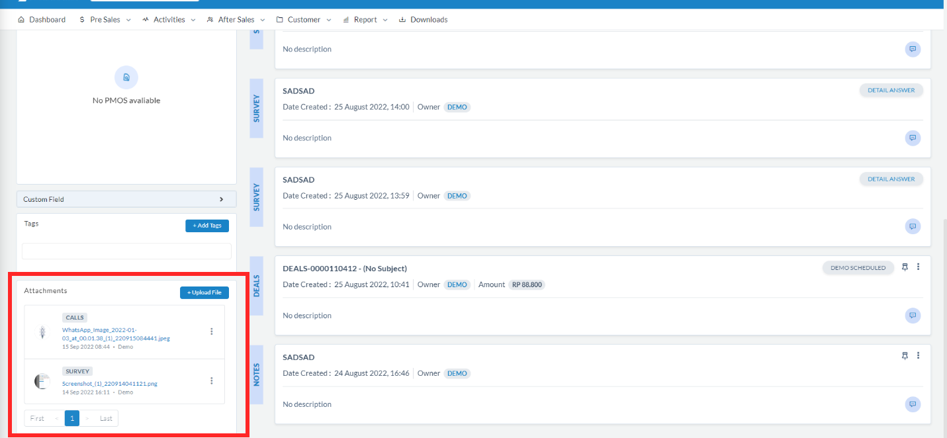Open the Downloads menu item
The image size is (947, 438).
pyautogui.click(x=423, y=20)
